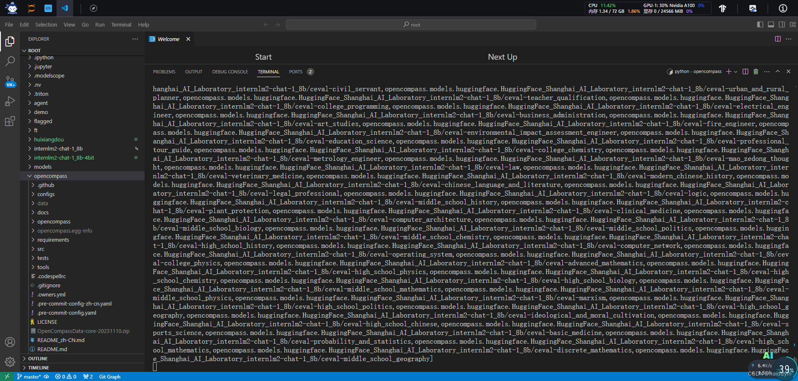This screenshot has width=798, height=381.
Task: Expand the internlm2-chat-1_8b-4bit folder
Action: 82,158
